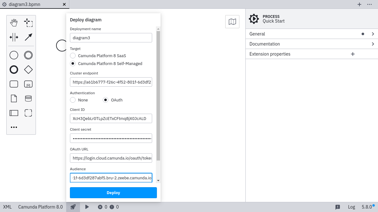This screenshot has height=212, width=378.
Task: Select Camunda Platform 8 SaaS target
Action: coord(73,56)
